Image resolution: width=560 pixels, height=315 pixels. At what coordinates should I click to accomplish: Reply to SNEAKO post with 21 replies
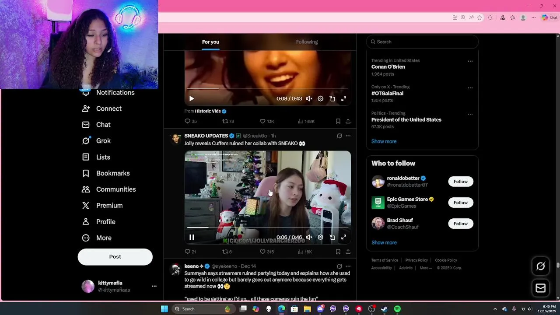pos(190,252)
